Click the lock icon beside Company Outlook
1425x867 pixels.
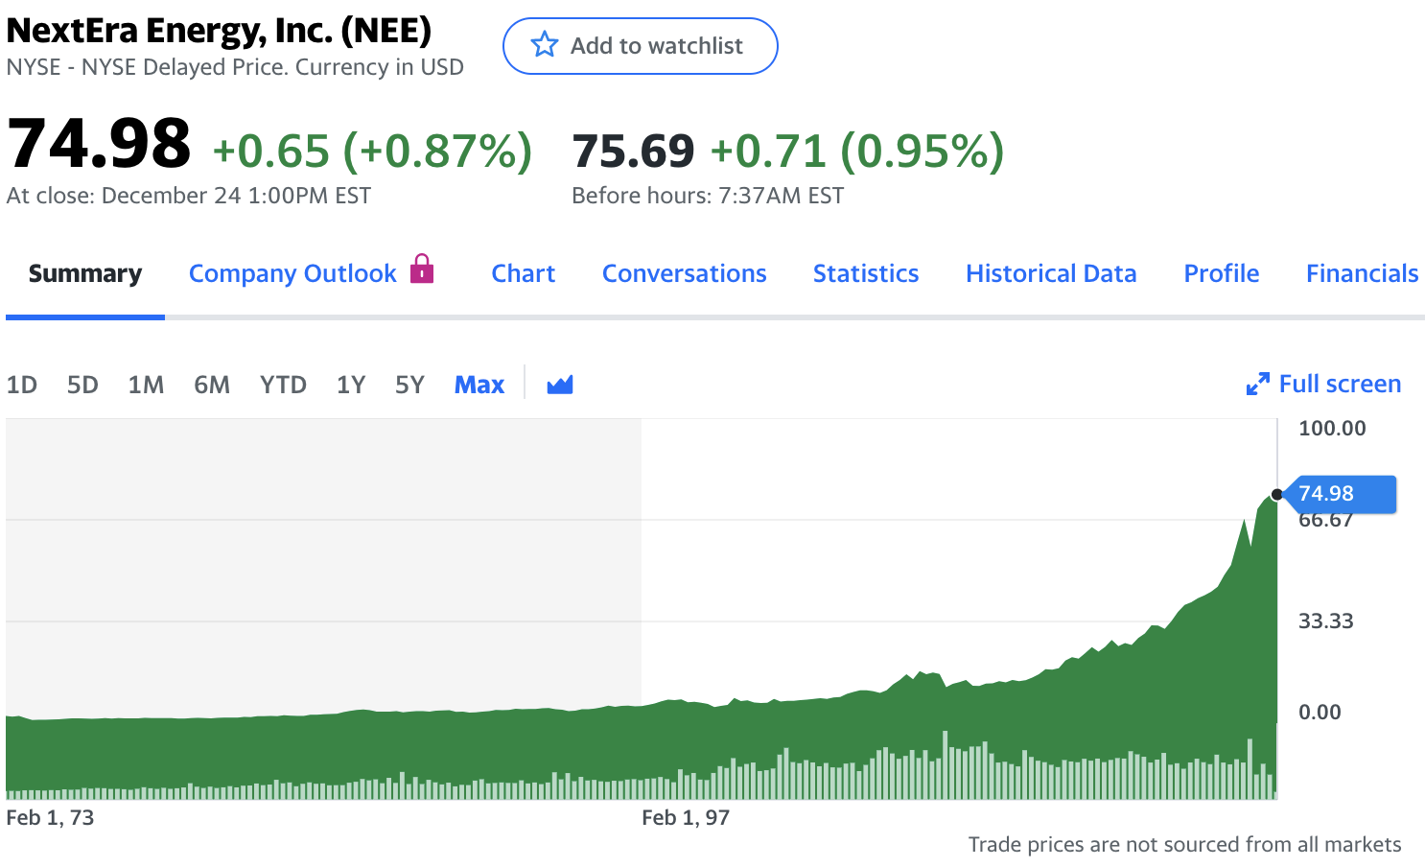422,269
